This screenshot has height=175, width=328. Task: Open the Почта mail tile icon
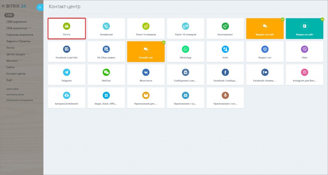point(67,26)
